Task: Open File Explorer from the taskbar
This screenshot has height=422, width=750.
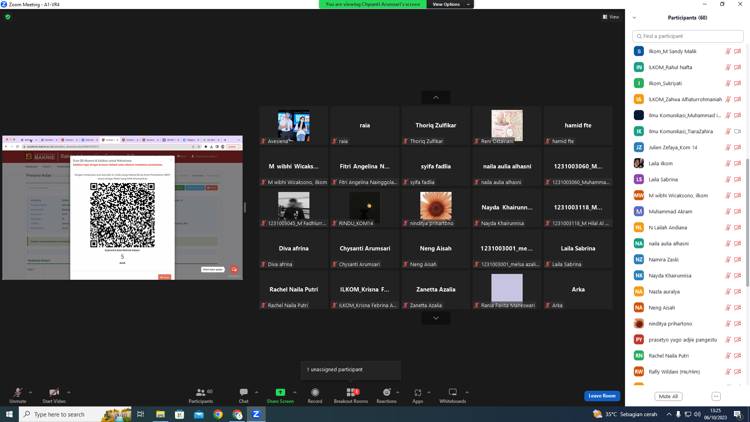Action: tap(160, 414)
